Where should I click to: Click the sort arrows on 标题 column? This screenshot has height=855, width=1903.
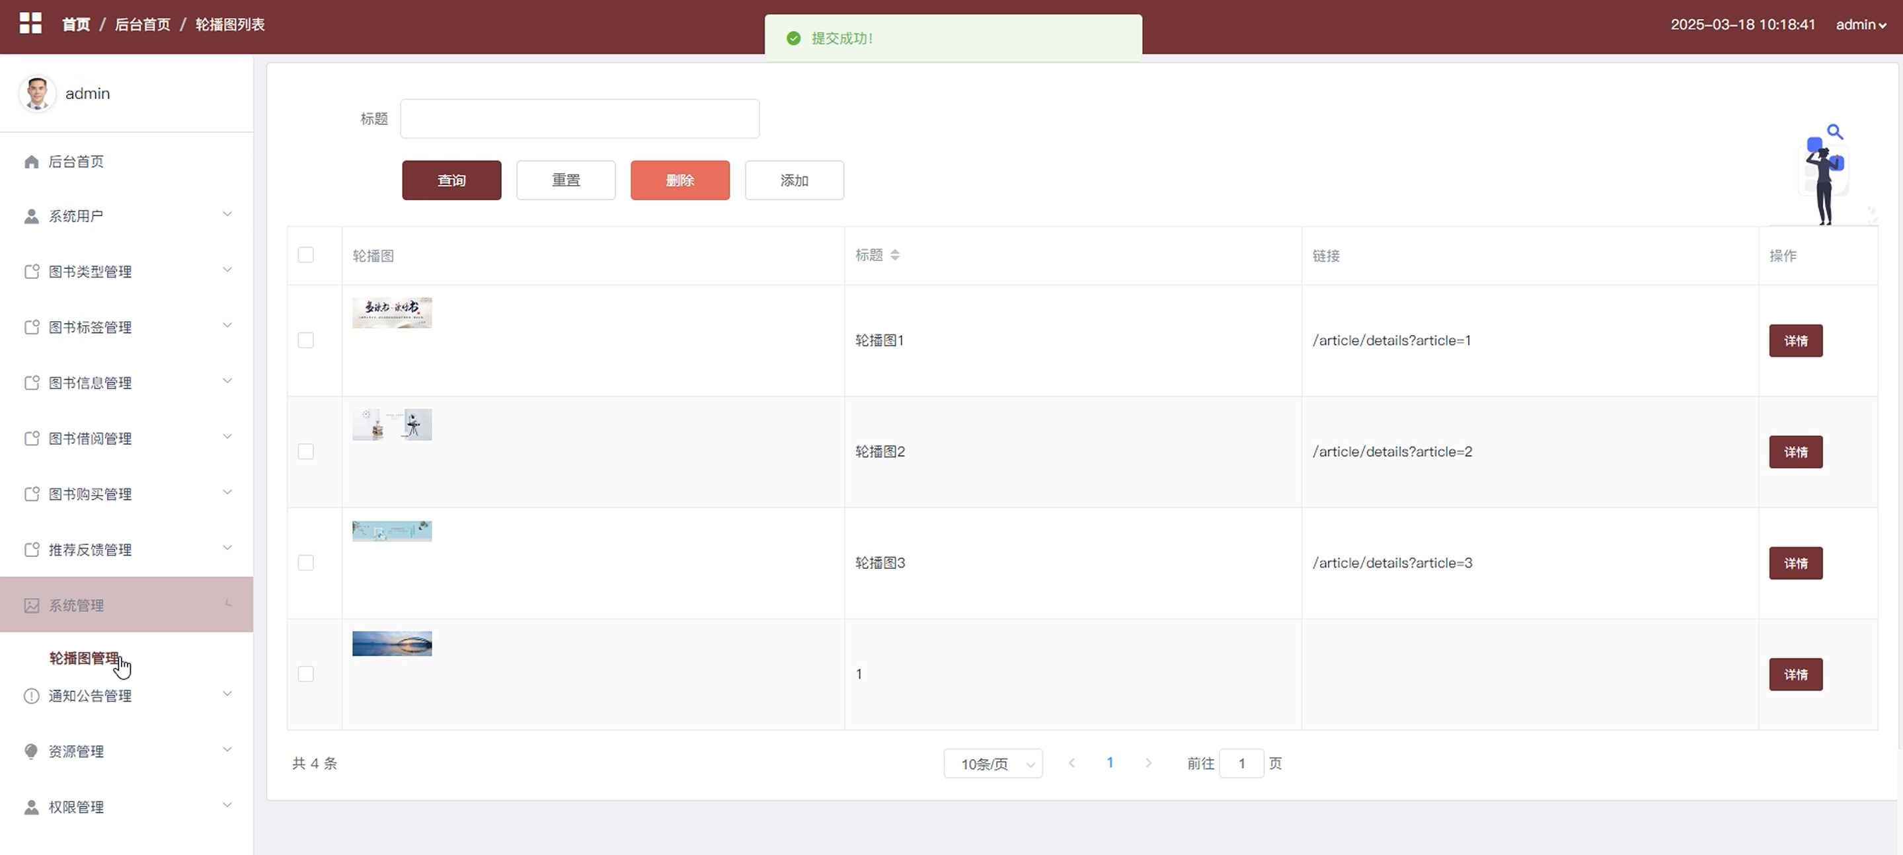[894, 256]
